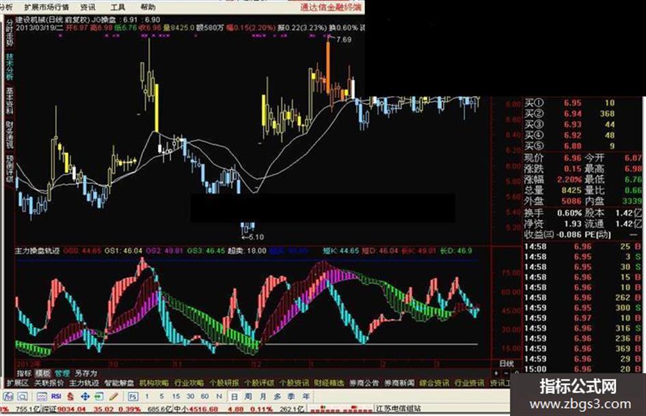
Task: Select the 财务透视 sidebar tab
Action: point(9,135)
